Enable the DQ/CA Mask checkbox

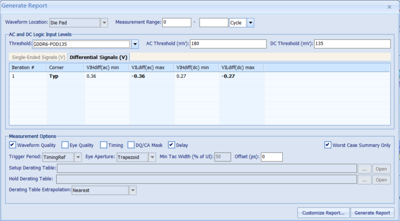pyautogui.click(x=131, y=145)
